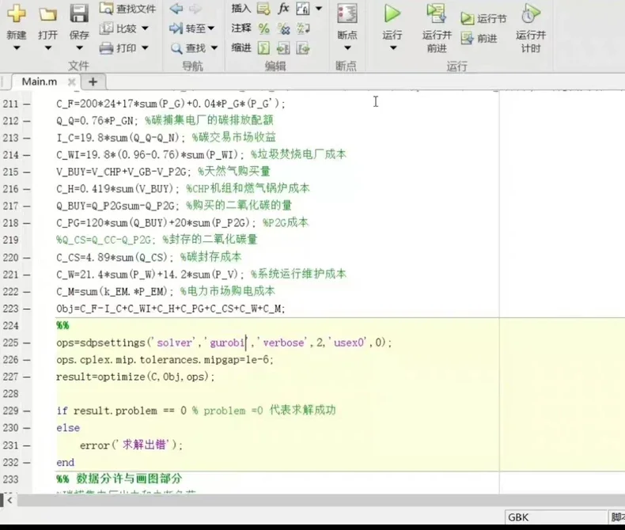Go forward with the right arrow
This screenshot has width=625, height=530.
(x=195, y=9)
